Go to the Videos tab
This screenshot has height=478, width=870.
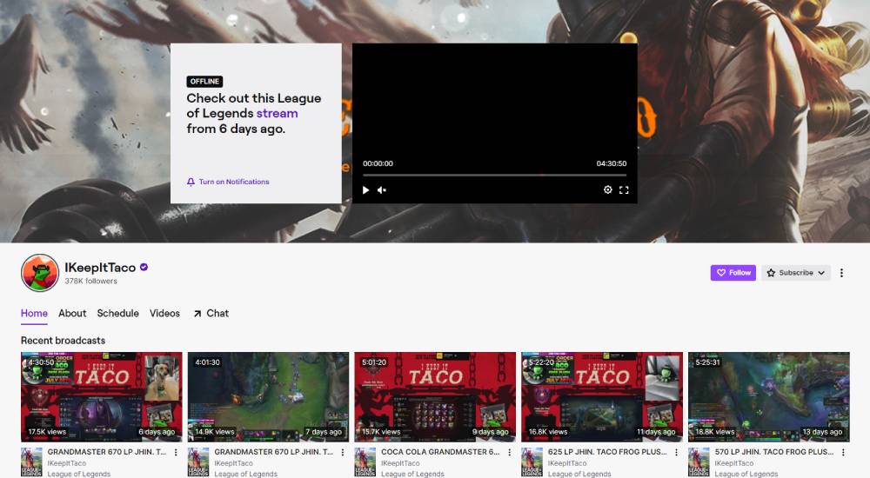[x=164, y=313]
